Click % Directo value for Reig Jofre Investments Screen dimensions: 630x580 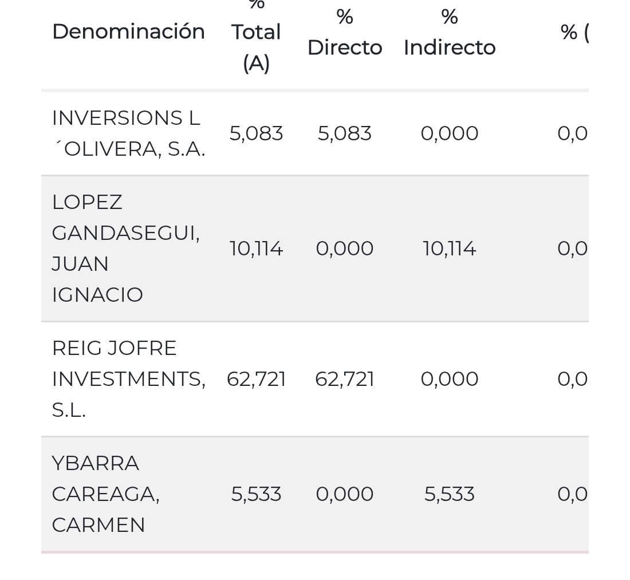[x=344, y=379]
